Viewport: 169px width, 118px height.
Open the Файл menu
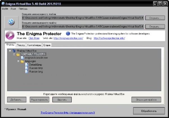click(x=5, y=9)
